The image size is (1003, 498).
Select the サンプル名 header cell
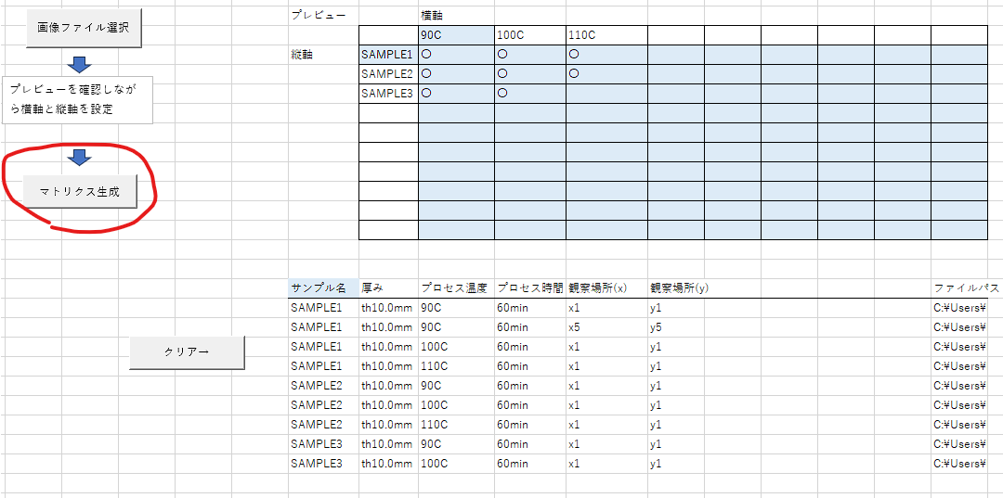(324, 288)
